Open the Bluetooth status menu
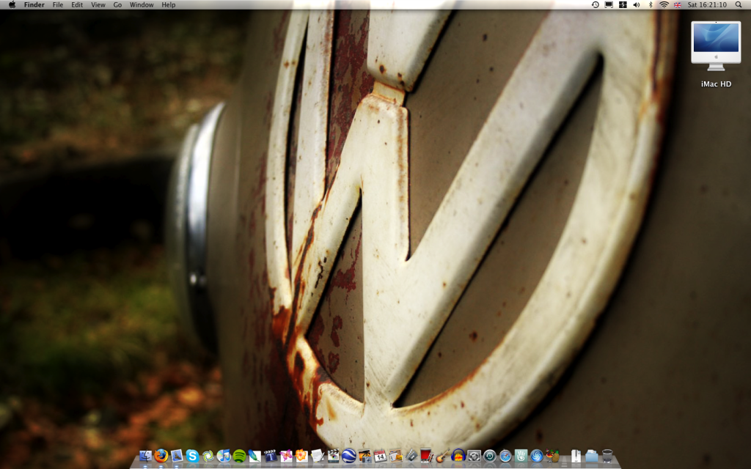The height and width of the screenshot is (469, 751). click(x=651, y=5)
